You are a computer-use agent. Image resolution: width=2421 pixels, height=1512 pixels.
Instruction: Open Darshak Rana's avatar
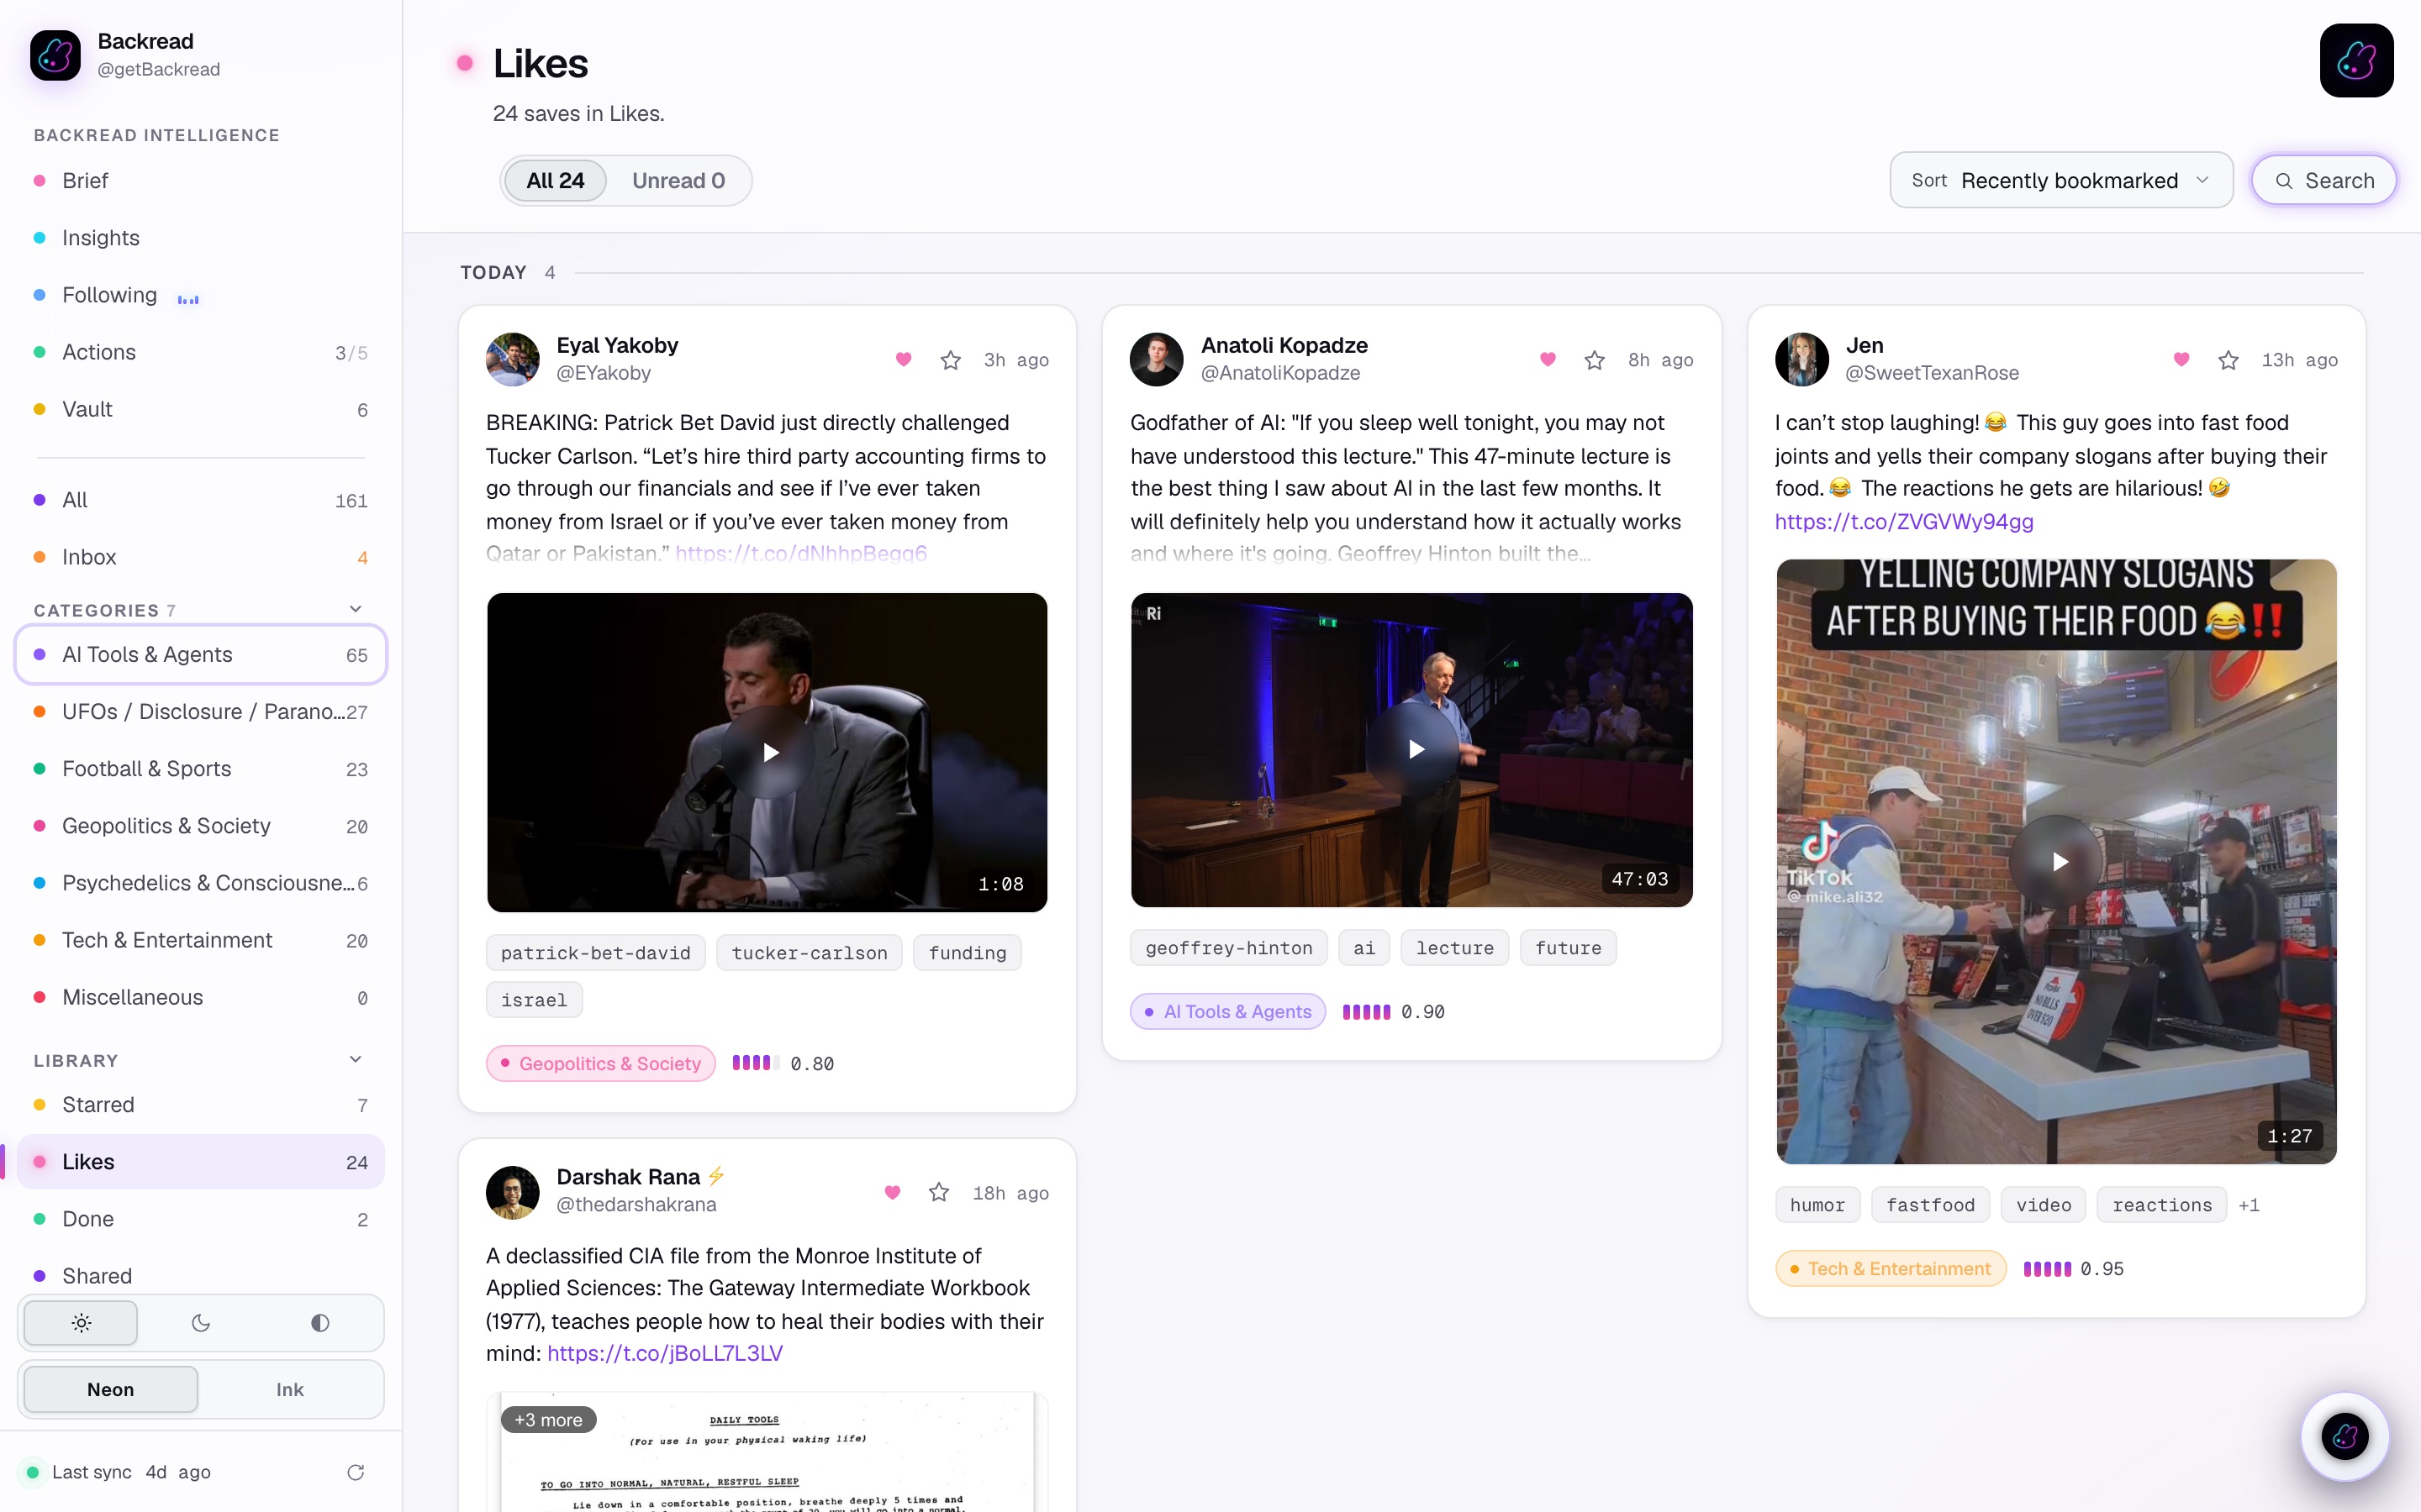(x=512, y=1192)
